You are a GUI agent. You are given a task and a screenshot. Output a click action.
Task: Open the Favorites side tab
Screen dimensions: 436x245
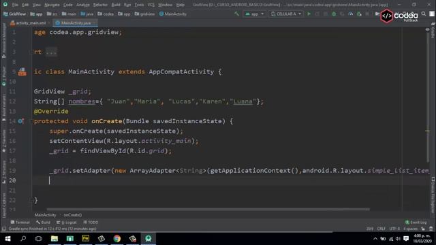coord(4,141)
